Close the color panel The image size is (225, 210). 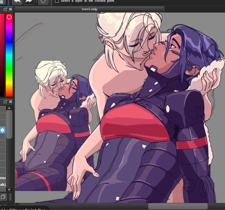(x=11, y=9)
